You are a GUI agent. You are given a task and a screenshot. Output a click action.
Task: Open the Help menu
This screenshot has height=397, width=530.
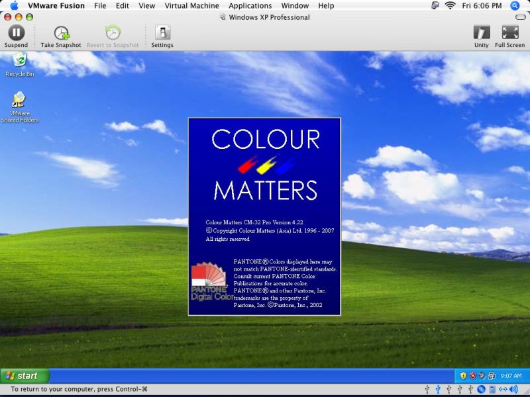326,6
